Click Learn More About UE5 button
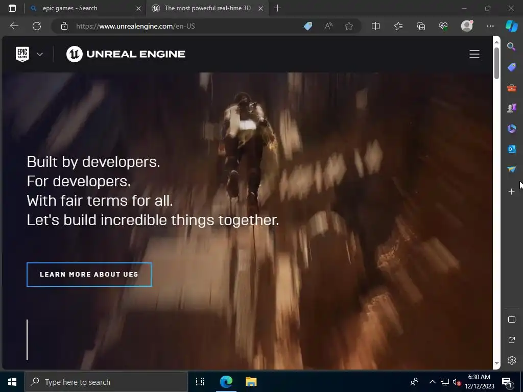This screenshot has width=523, height=392. pos(89,274)
